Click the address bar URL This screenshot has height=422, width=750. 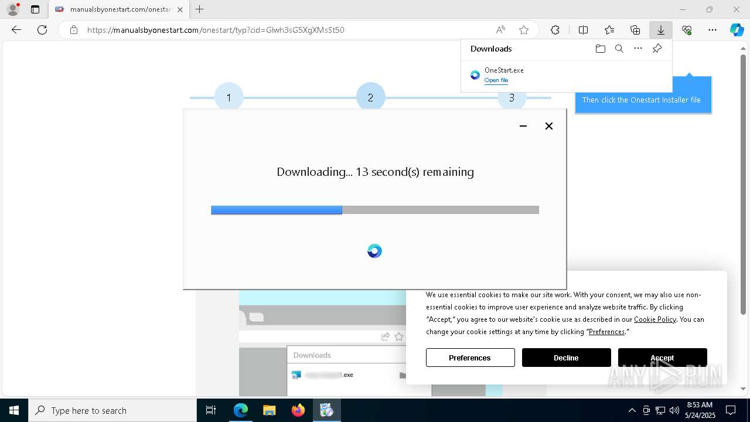[216, 30]
